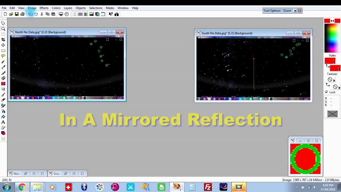Viewport: 341px width, 192px height.
Task: Select the Crop tool
Action: [x=3, y=40]
